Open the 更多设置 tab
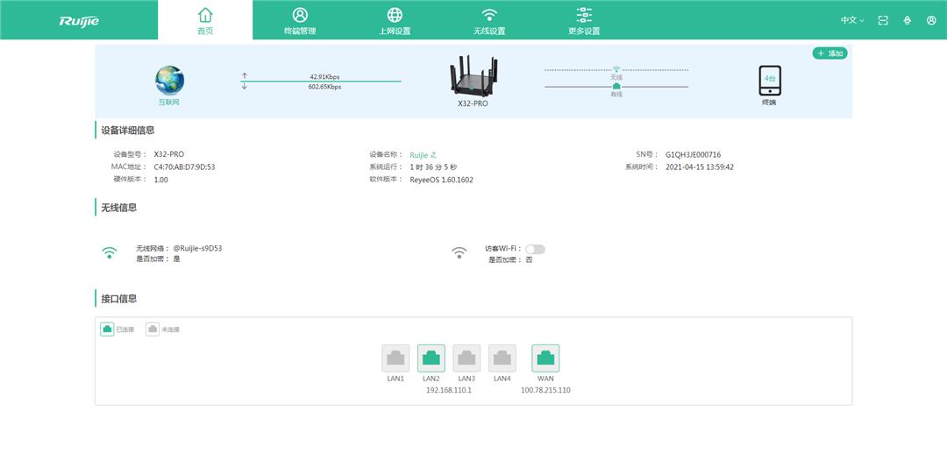 click(x=584, y=20)
